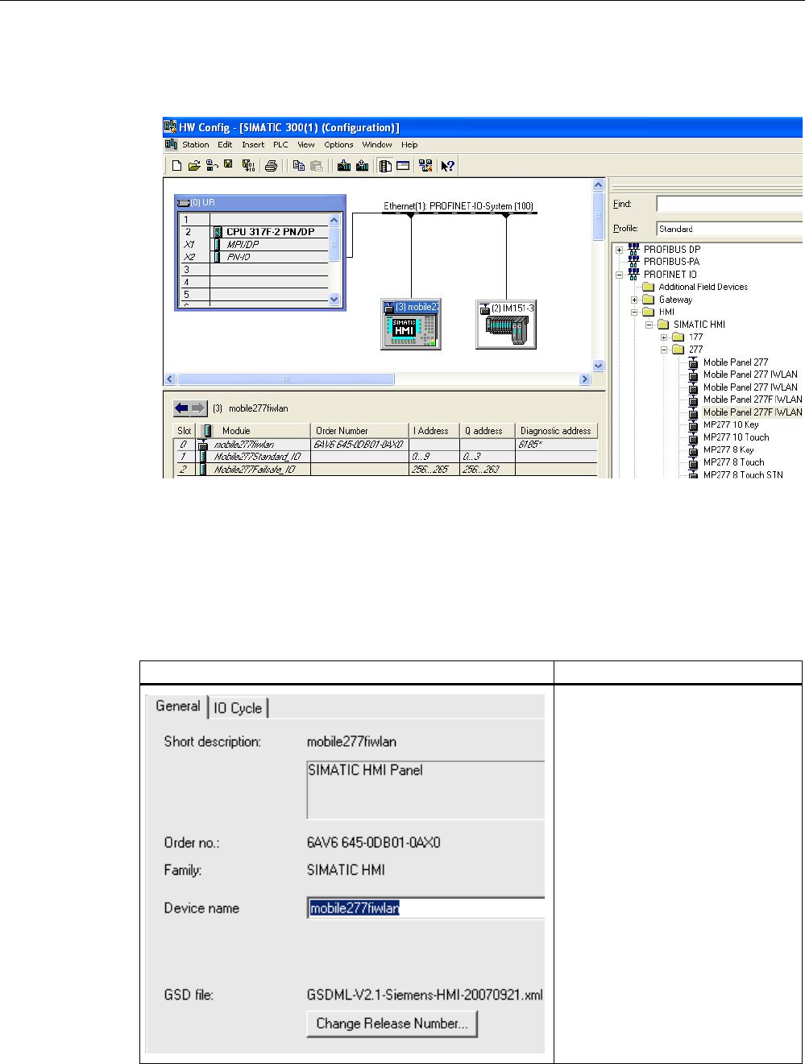This screenshot has width=805, height=1064.
Task: Click the Open online station icon
Action: point(211,166)
